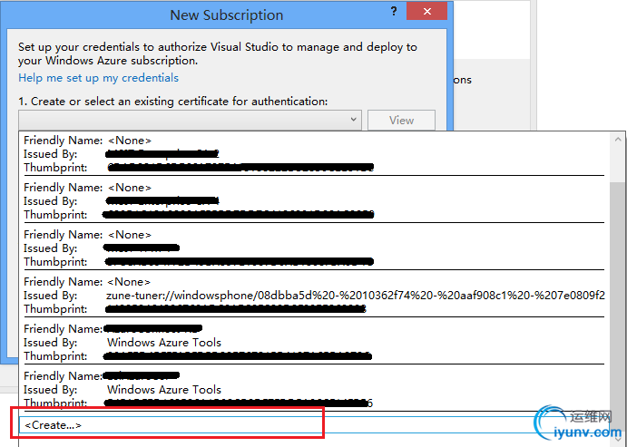
Task: Click the View certificate button
Action: tap(401, 121)
